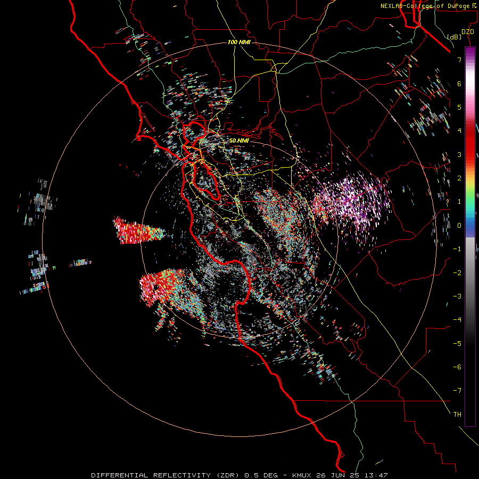Click the -3 value on color scale
This screenshot has width=479, height=479.
point(457,296)
